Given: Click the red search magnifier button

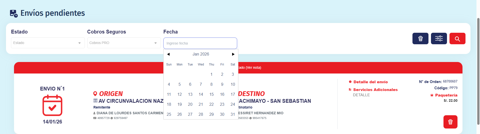Looking at the screenshot, I should pos(457,38).
